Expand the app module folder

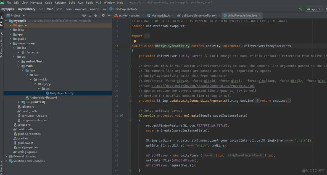(10, 34)
